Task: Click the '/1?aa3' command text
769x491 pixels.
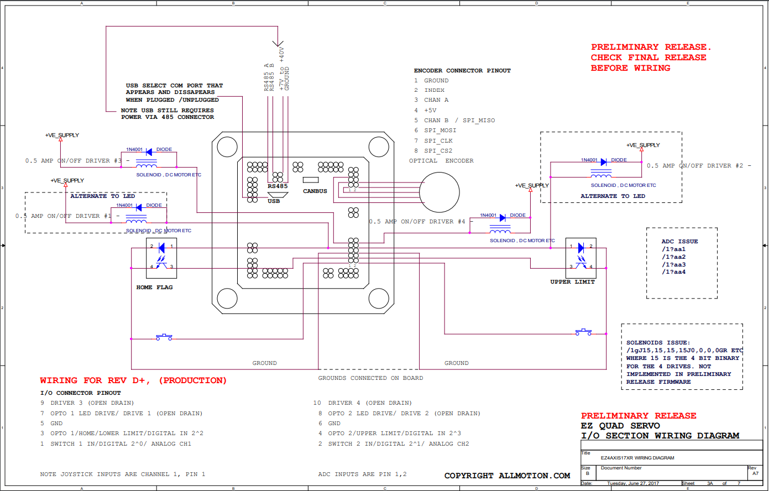Action: tap(673, 264)
